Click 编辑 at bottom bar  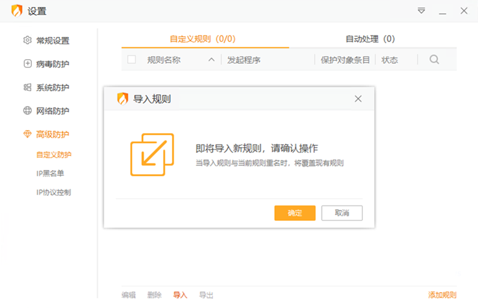(129, 295)
